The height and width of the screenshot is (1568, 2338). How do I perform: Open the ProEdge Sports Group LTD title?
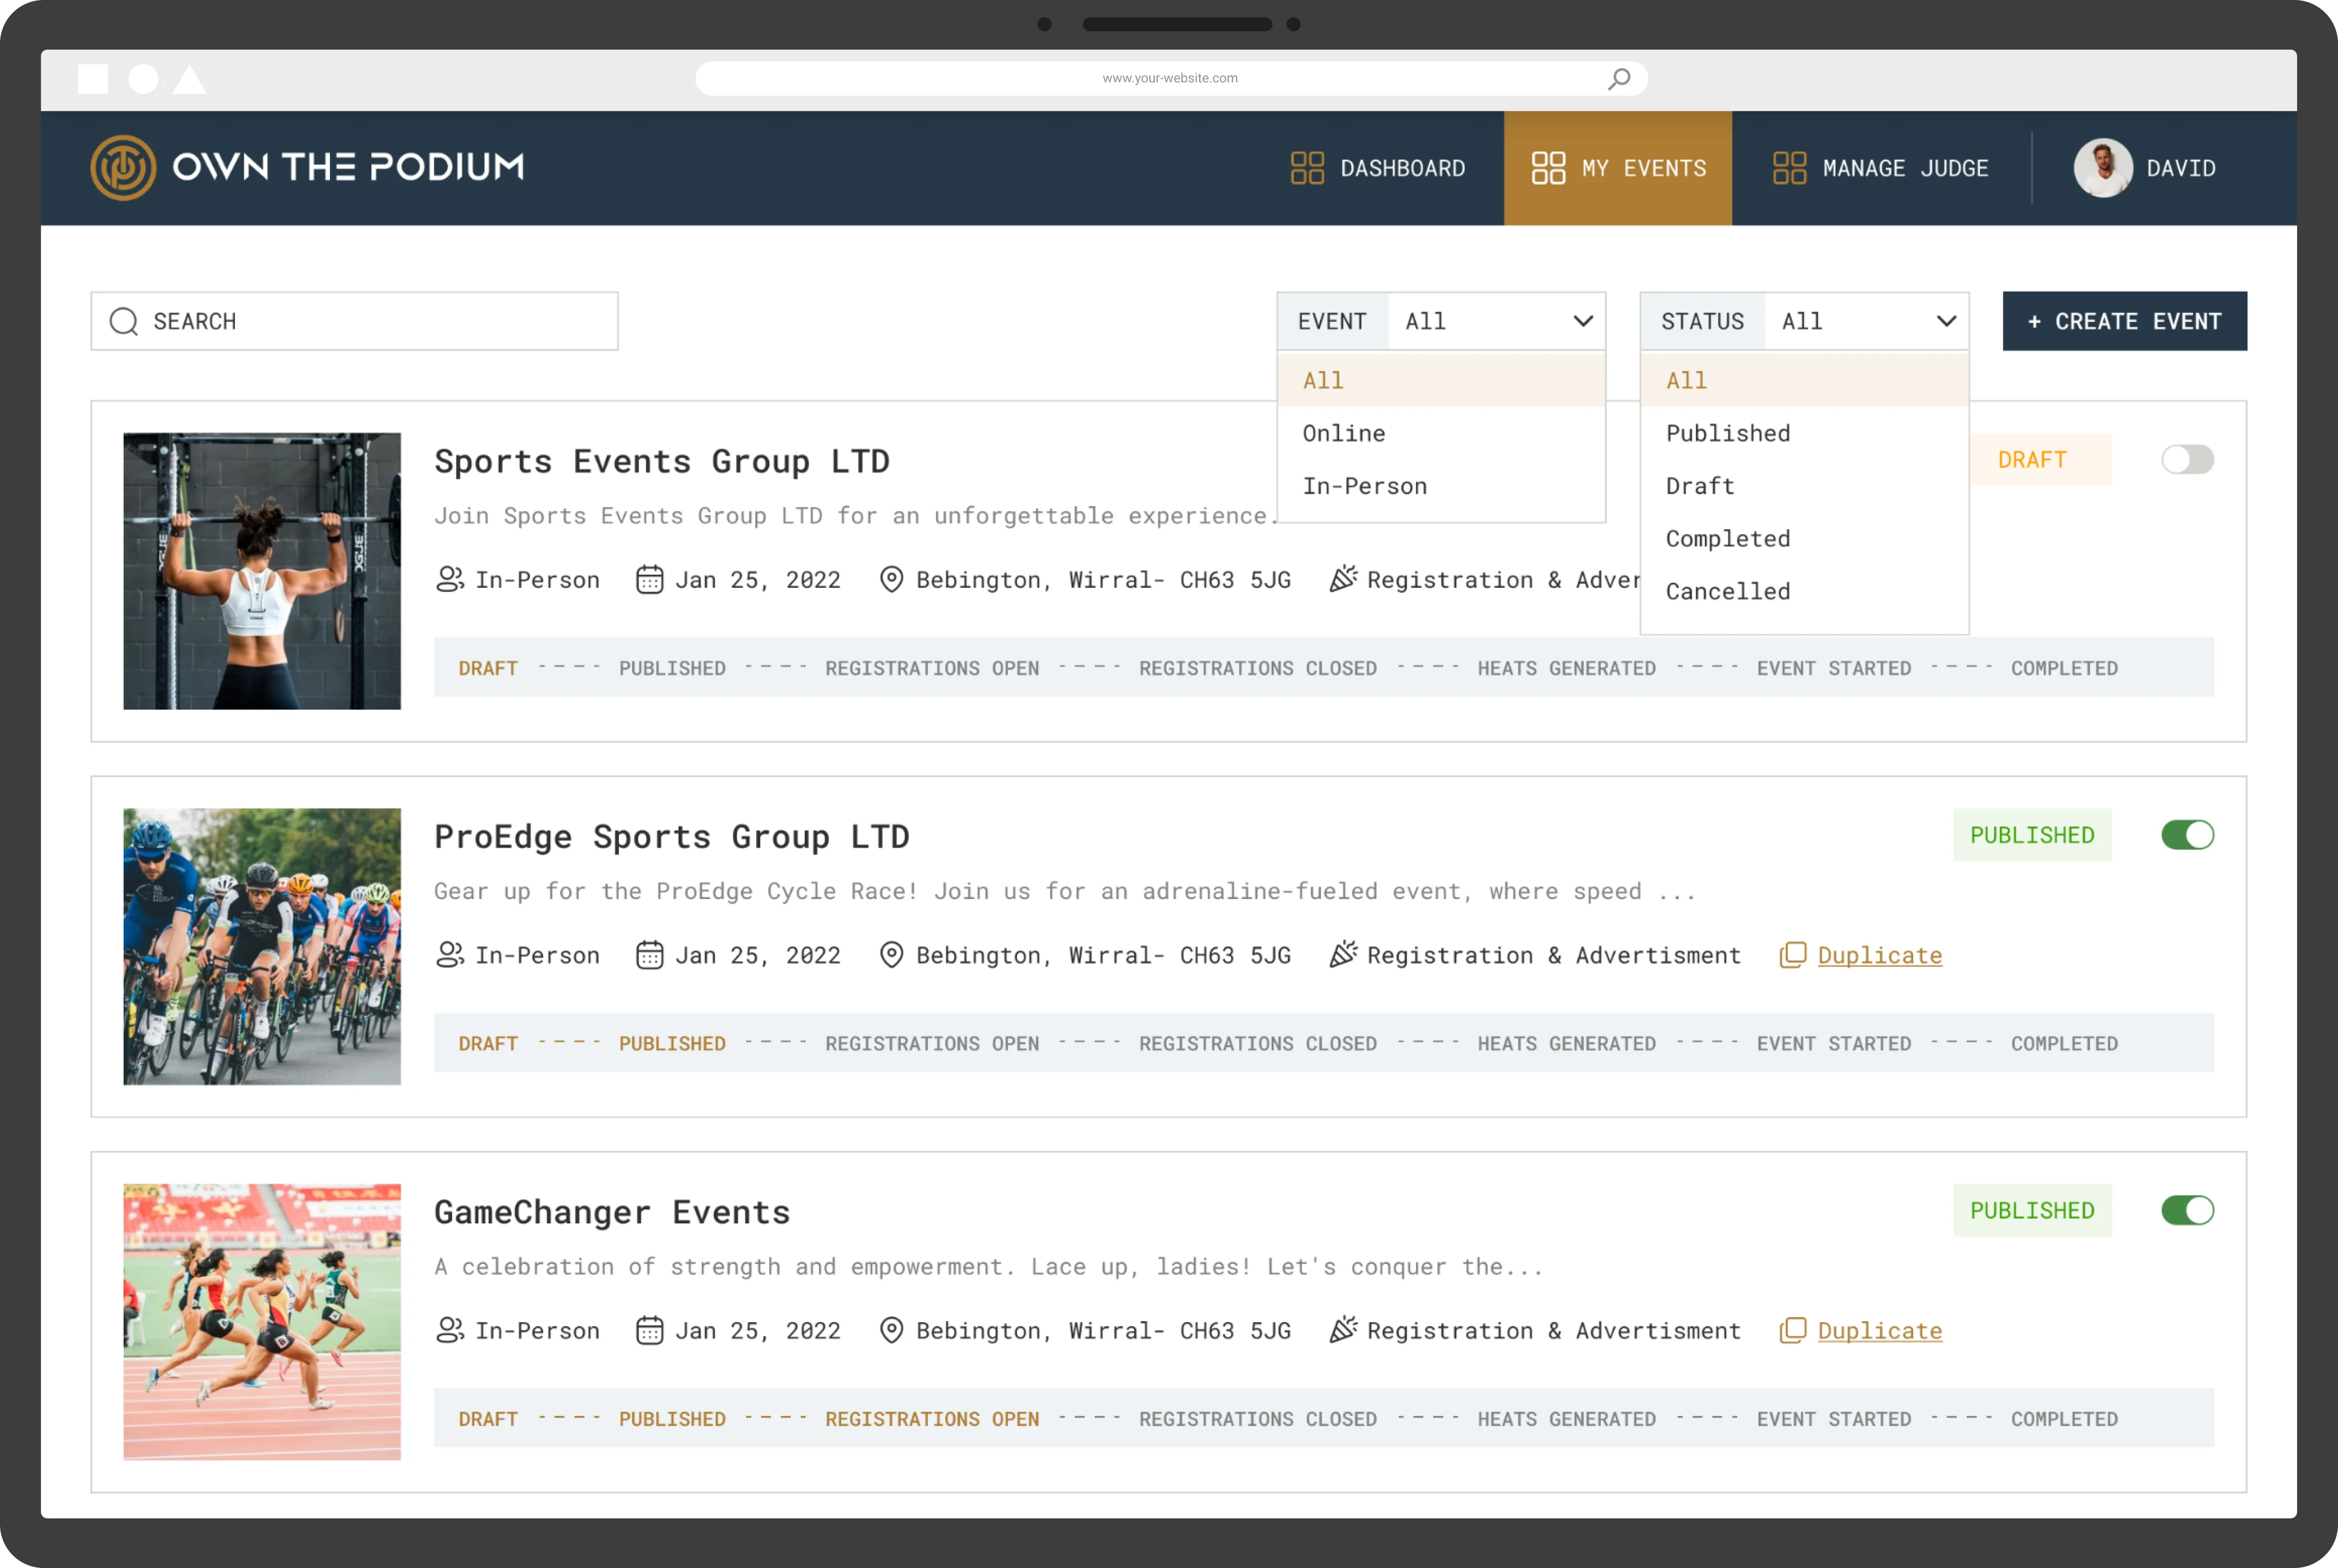(x=671, y=836)
